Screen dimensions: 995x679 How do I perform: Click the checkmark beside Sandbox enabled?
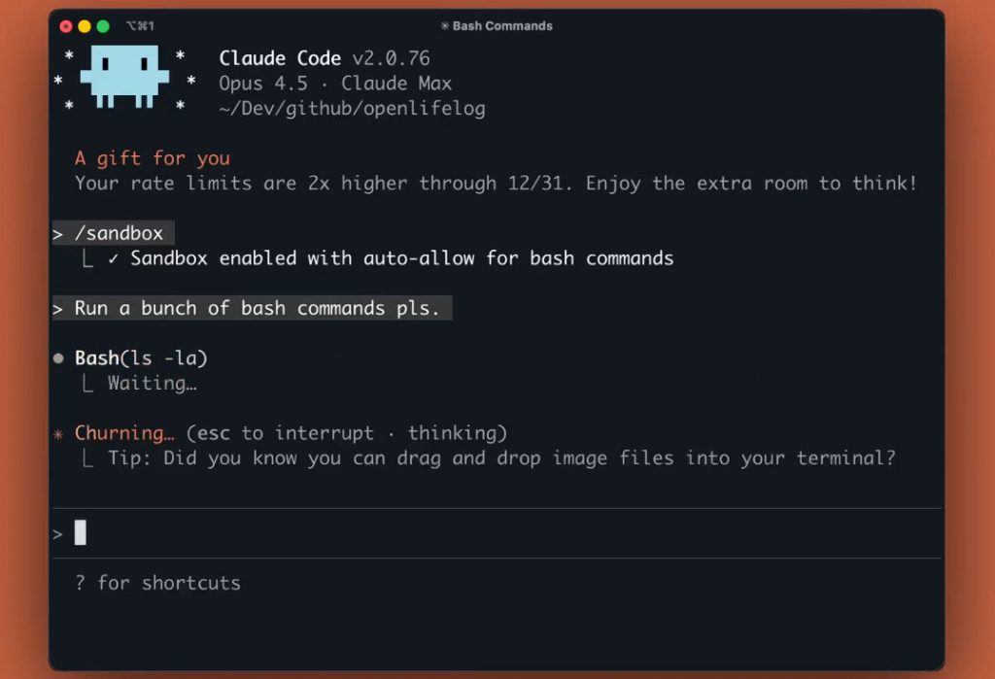[x=114, y=258]
